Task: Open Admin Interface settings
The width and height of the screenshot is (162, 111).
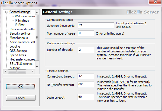Action: [x=22, y=42]
